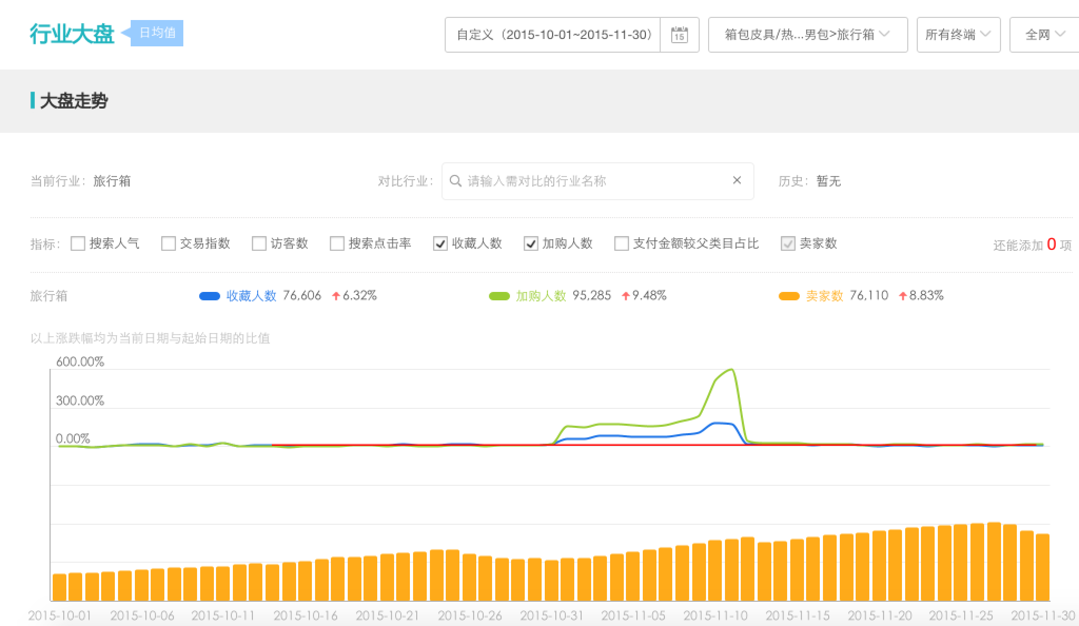Viewport: 1079px width, 626px height.
Task: Click the magnifier search icon
Action: (x=455, y=181)
